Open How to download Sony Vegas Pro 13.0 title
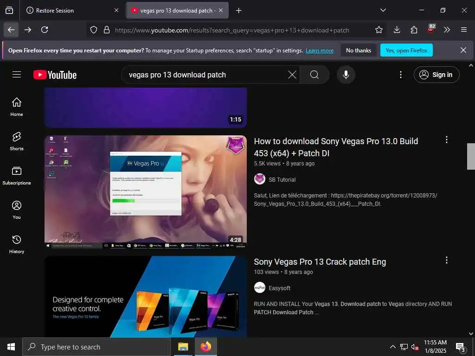The image size is (475, 356). tap(336, 147)
